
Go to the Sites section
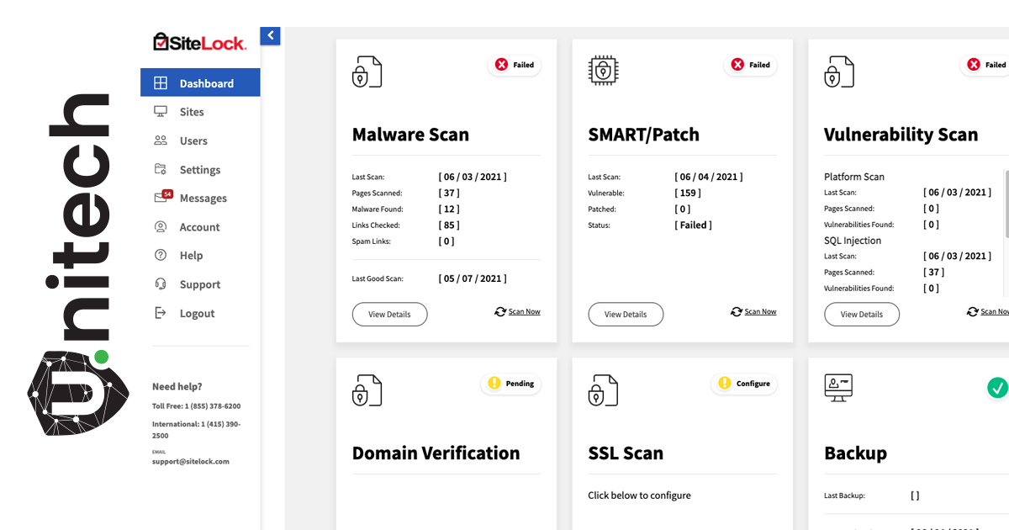(x=192, y=112)
